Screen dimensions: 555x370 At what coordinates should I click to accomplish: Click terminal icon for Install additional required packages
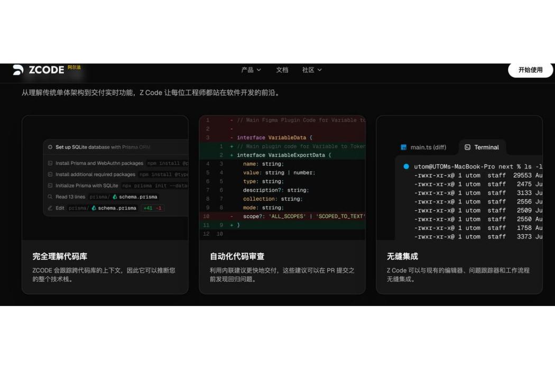(50, 174)
